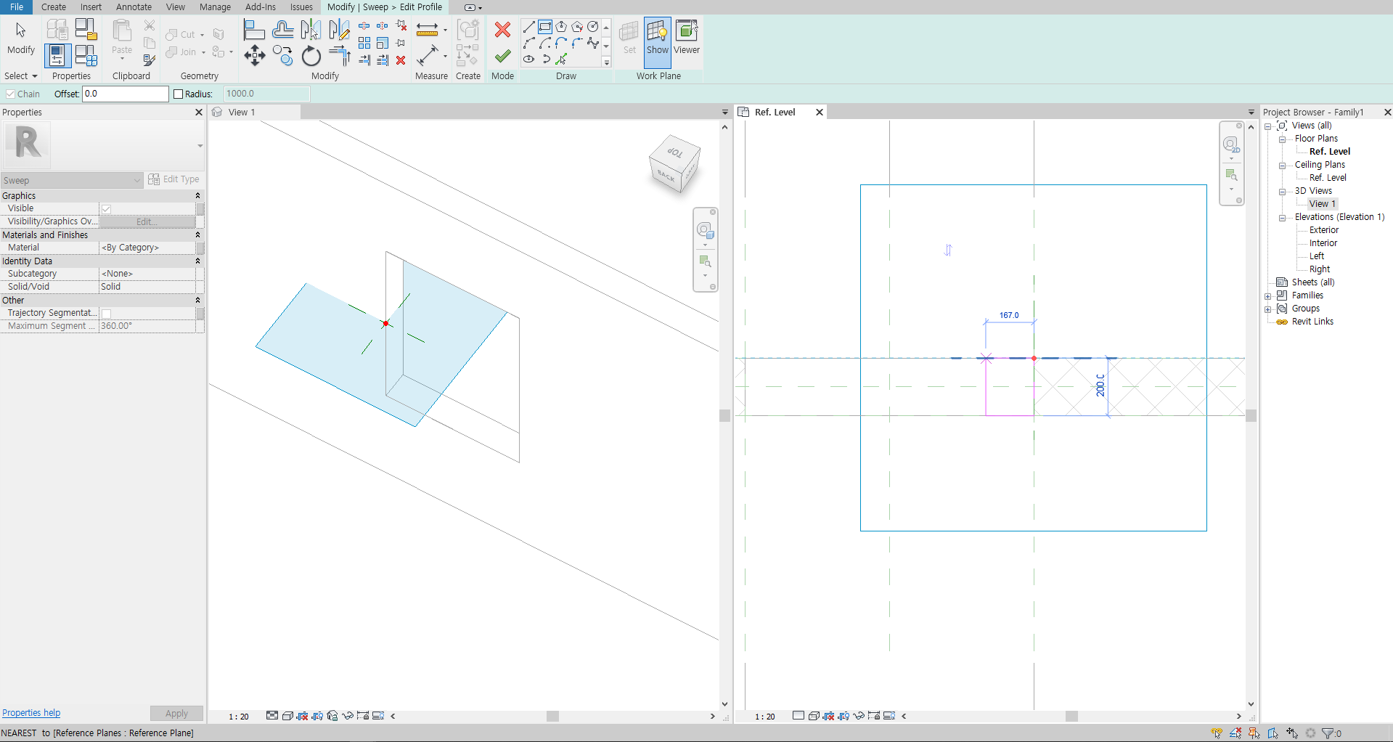Select Ref. Level under Ceiling Plans
The height and width of the screenshot is (742, 1393).
[x=1328, y=178]
